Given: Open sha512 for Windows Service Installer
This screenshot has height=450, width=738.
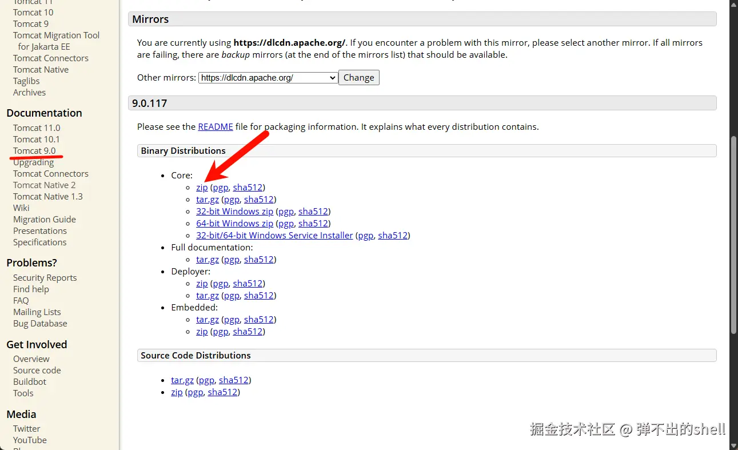Looking at the screenshot, I should click(393, 236).
